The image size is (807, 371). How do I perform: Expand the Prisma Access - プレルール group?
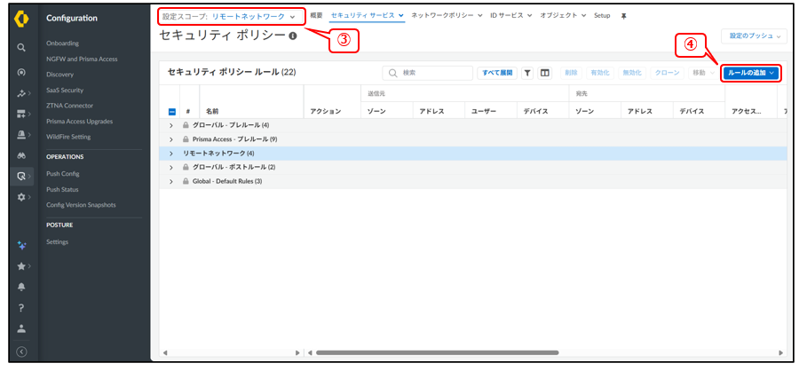click(x=171, y=139)
